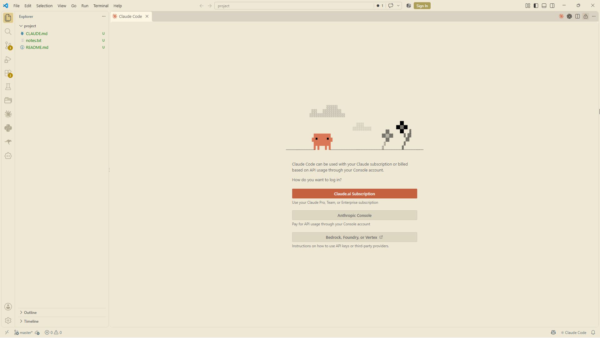The image size is (600, 338).
Task: Expand the Timeline section
Action: point(62,321)
